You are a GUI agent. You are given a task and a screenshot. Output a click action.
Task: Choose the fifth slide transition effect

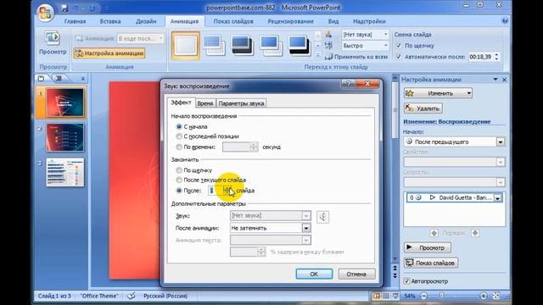pos(299,45)
